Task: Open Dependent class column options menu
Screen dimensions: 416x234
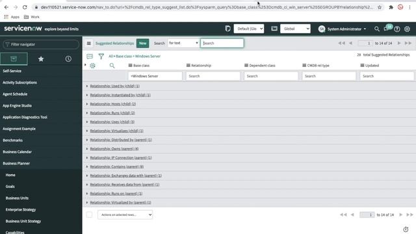Action: (246, 66)
